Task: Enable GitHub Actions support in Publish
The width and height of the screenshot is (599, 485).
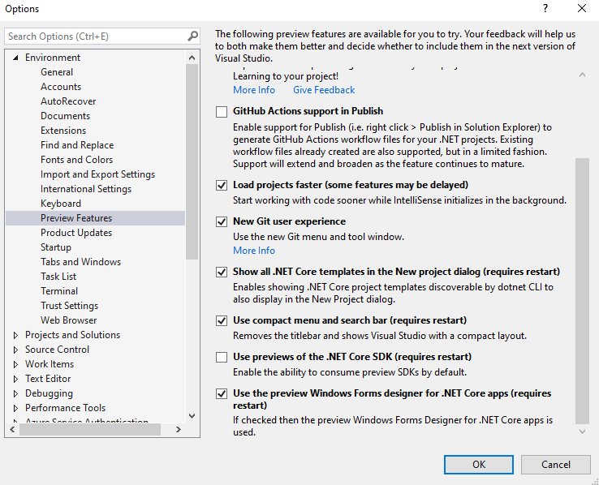Action: pos(222,112)
